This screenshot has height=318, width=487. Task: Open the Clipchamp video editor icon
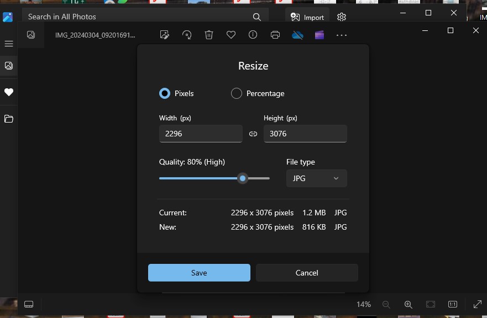click(320, 35)
